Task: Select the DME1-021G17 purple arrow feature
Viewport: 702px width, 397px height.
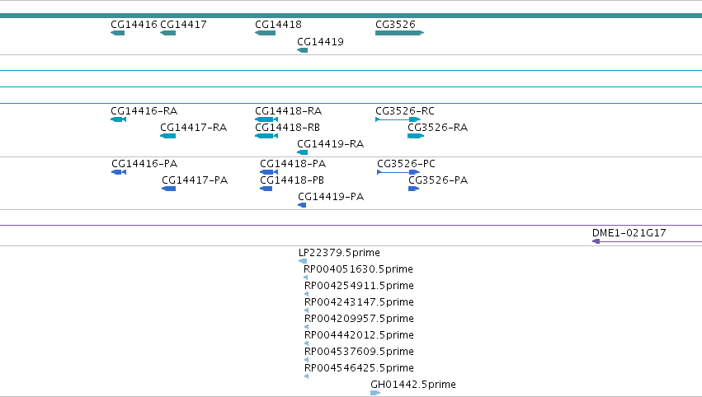Action: coord(647,241)
